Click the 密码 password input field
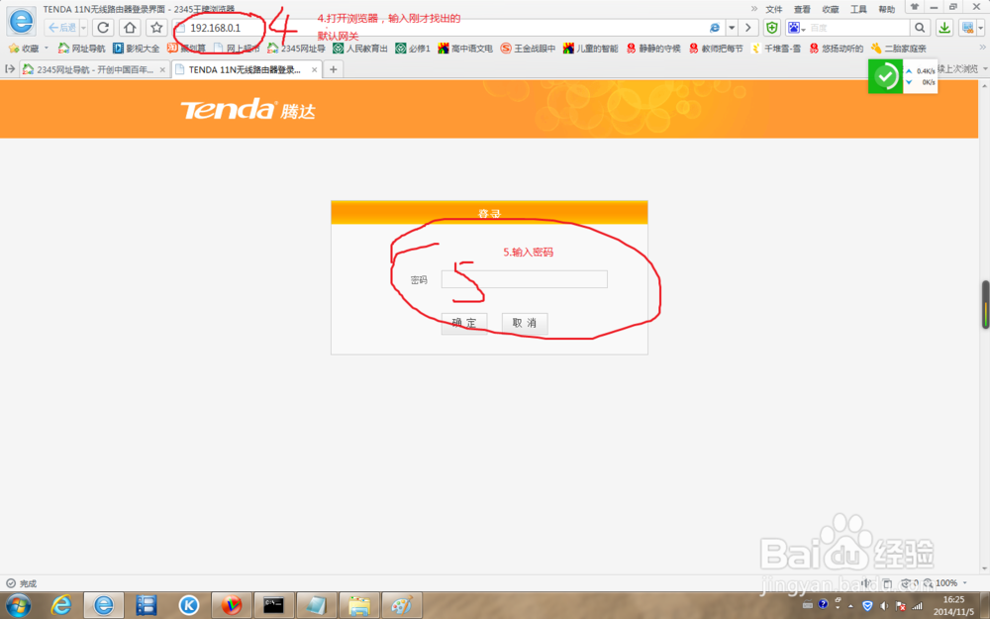This screenshot has height=619, width=990. (x=524, y=279)
